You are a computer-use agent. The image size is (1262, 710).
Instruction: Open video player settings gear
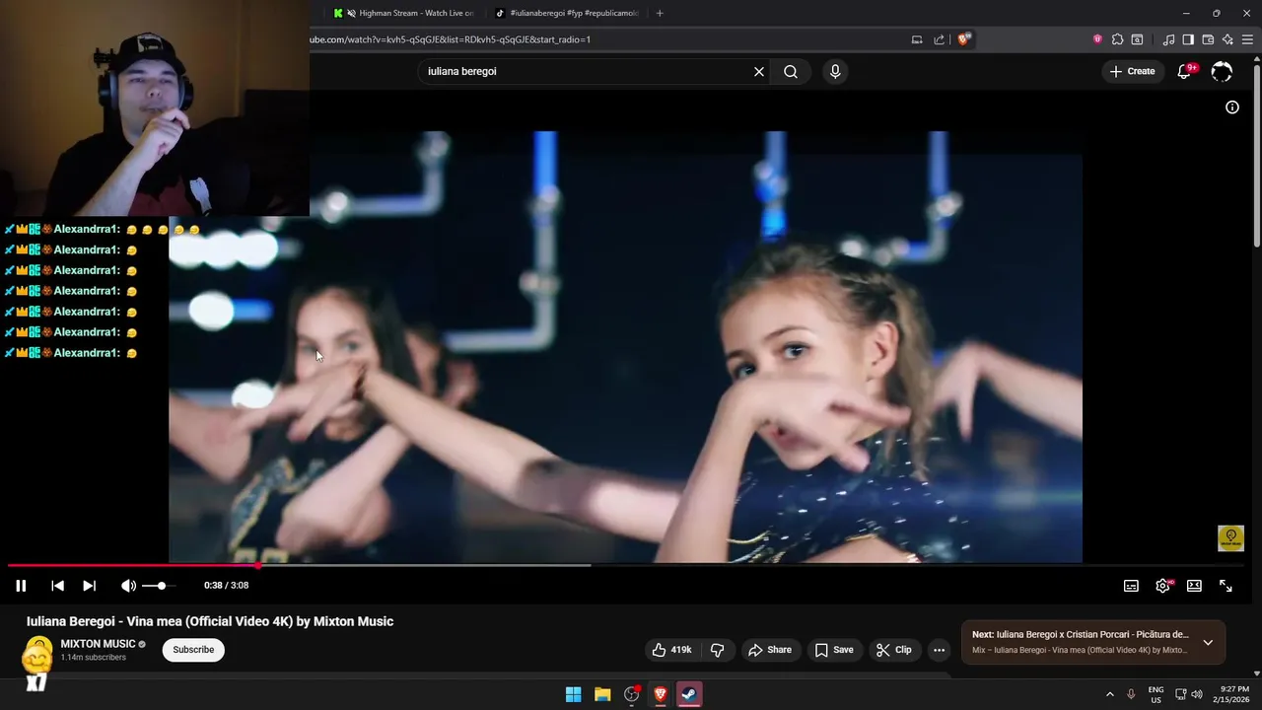click(x=1162, y=586)
